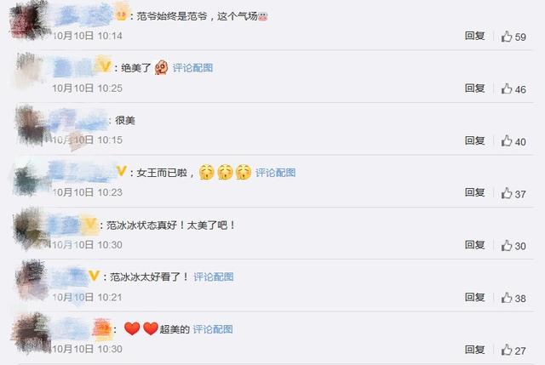Open 评论配图 link after '超美的'
The height and width of the screenshot is (365, 545).
pyautogui.click(x=213, y=329)
